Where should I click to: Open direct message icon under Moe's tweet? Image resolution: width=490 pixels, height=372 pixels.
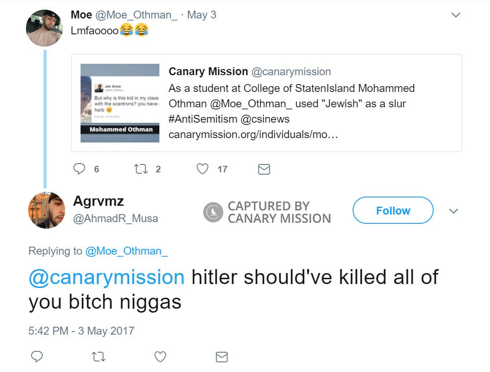pyautogui.click(x=264, y=169)
